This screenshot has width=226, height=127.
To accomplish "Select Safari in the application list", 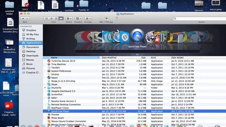I will coord(134,98).
